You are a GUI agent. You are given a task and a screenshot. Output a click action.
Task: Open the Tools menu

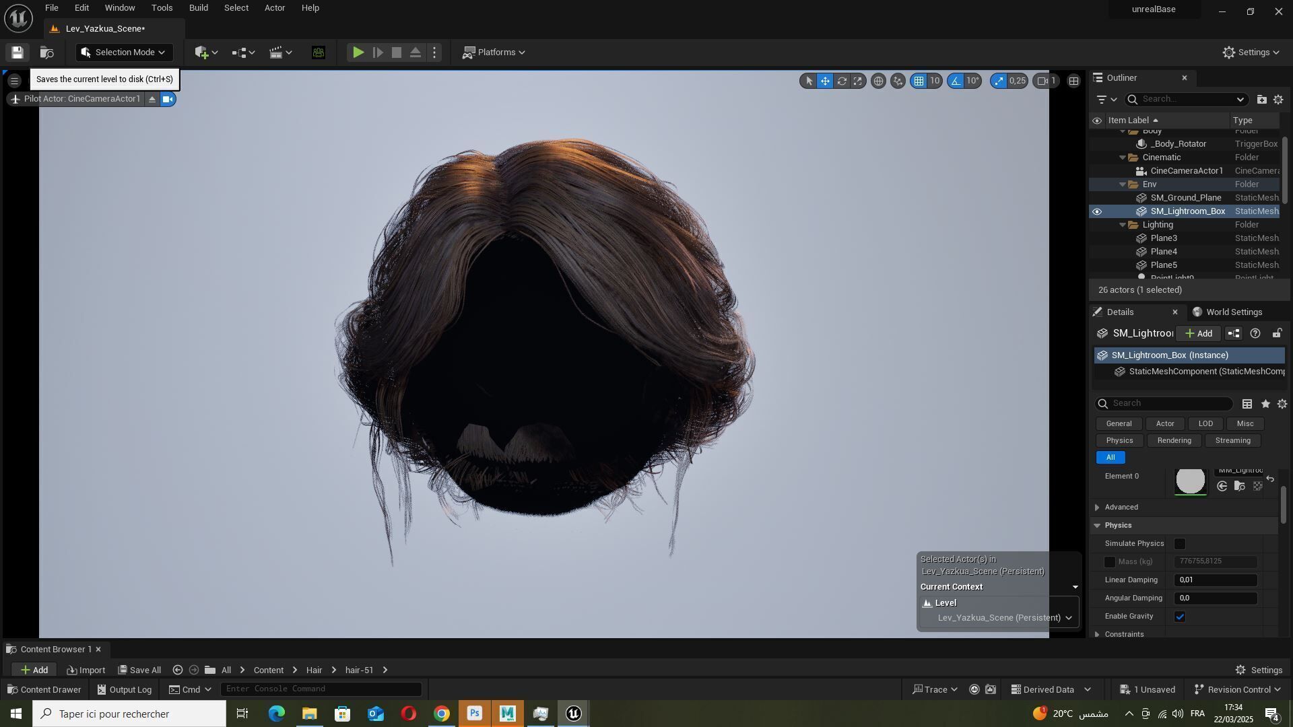coord(162,8)
